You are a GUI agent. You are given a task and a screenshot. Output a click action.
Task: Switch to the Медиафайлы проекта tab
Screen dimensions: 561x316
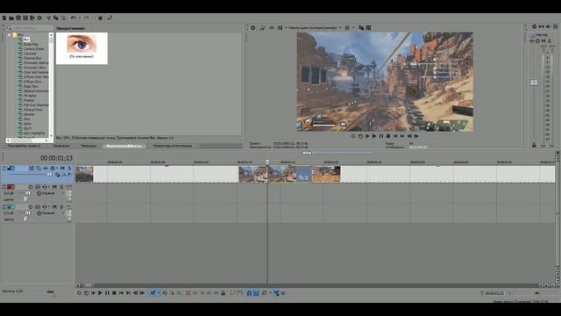click(24, 146)
